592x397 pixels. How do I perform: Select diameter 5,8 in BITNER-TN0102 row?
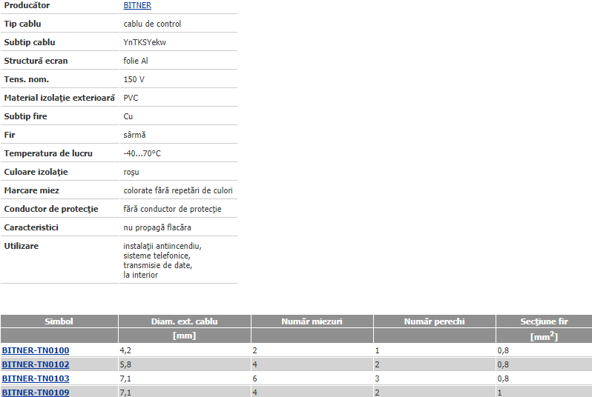pos(125,364)
